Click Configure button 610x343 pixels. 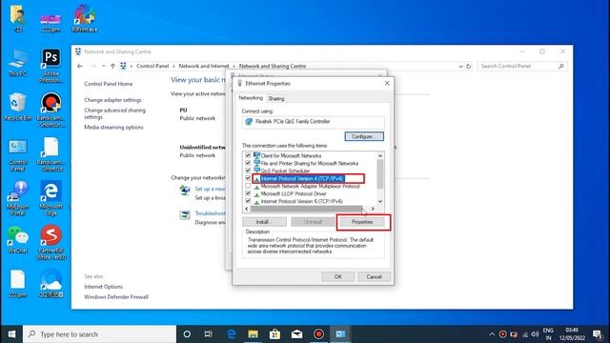[x=364, y=136]
